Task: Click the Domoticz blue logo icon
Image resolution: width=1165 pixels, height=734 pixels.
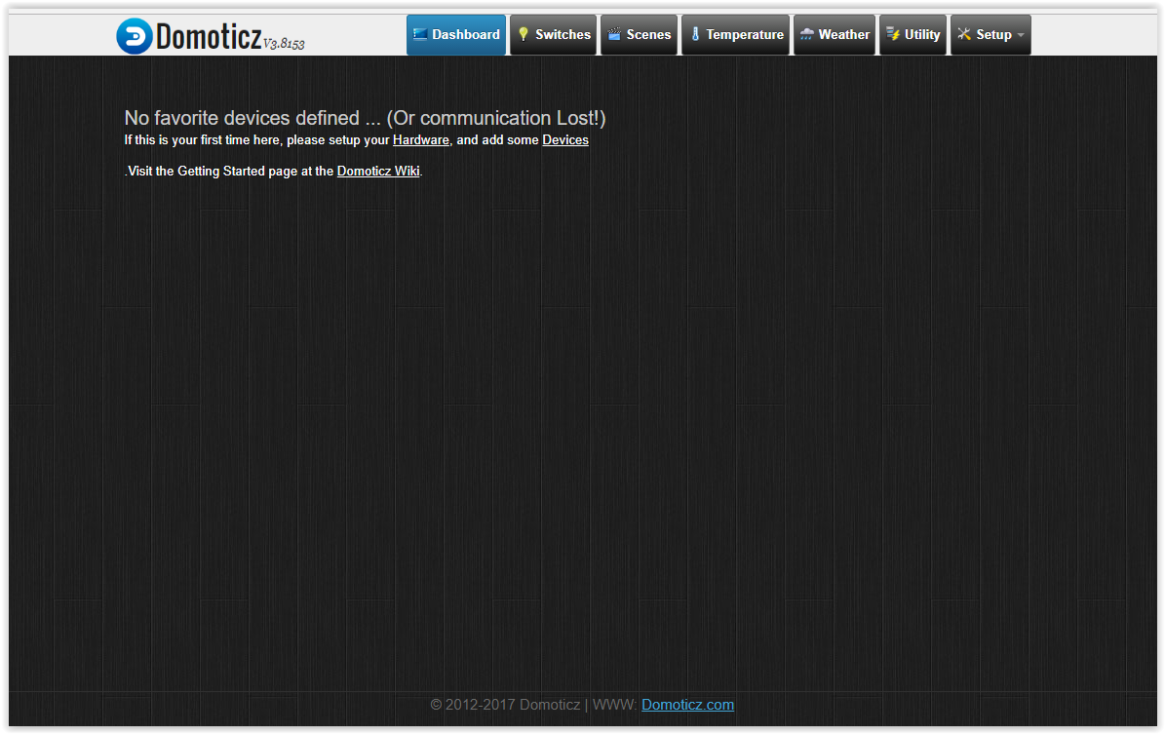Action: (135, 36)
